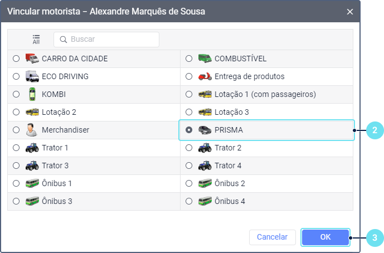The width and height of the screenshot is (384, 253).
Task: Click the green car icon for KOMBI
Action: coord(32,94)
